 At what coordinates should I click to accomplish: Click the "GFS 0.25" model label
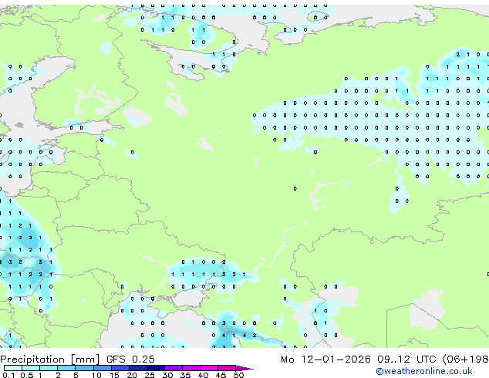(x=130, y=359)
